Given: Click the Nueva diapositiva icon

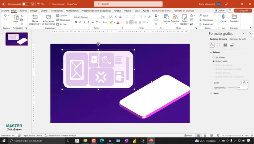Looking at the screenshot, I should [x=35, y=17].
